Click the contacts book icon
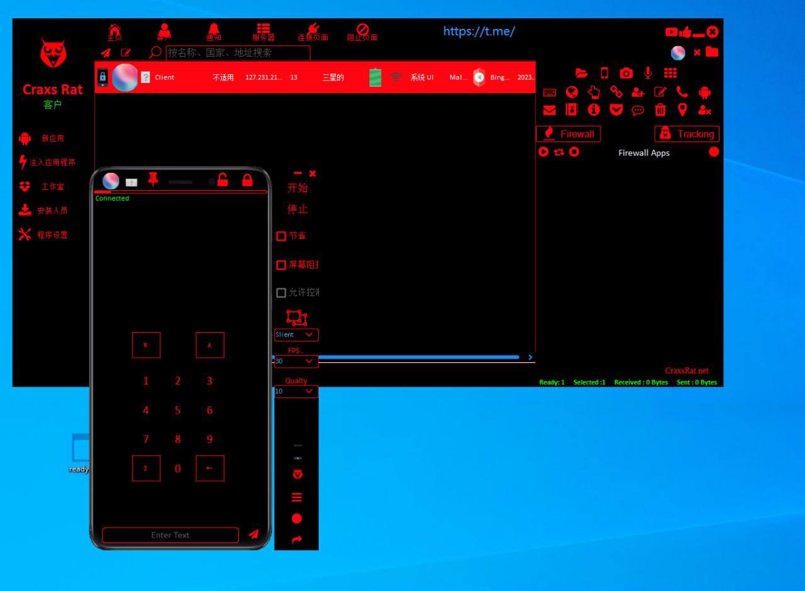 point(572,109)
